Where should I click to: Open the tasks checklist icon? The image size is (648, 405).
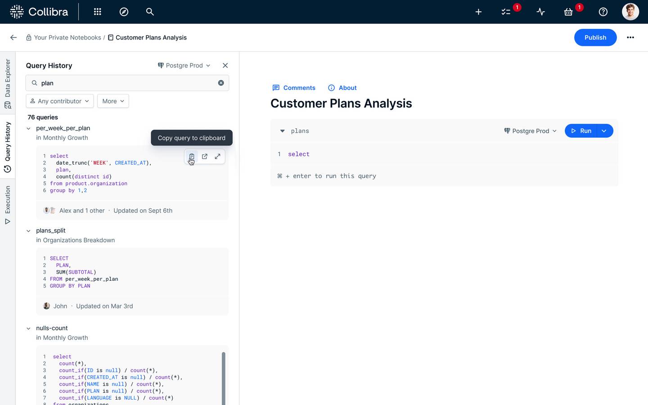tap(506, 12)
